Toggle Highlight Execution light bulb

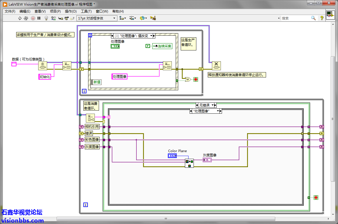pos(46,18)
